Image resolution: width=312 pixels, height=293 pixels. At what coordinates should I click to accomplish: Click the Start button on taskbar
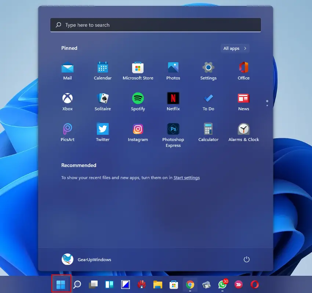[x=61, y=285]
